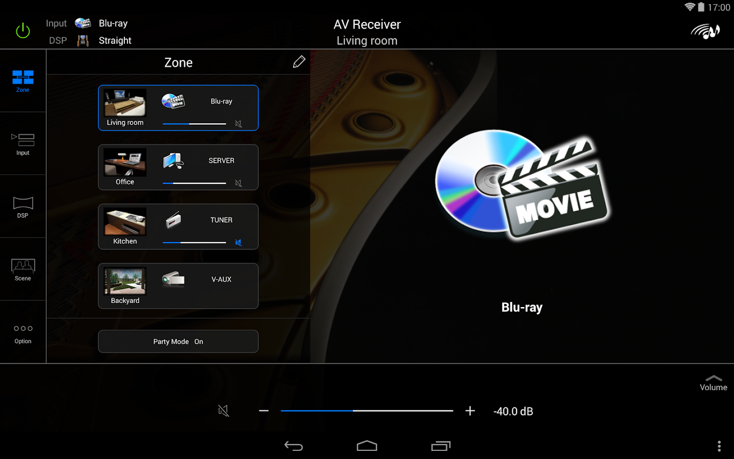Screen dimensions: 734x459
Task: Increase volume with the plus button
Action: (x=469, y=411)
